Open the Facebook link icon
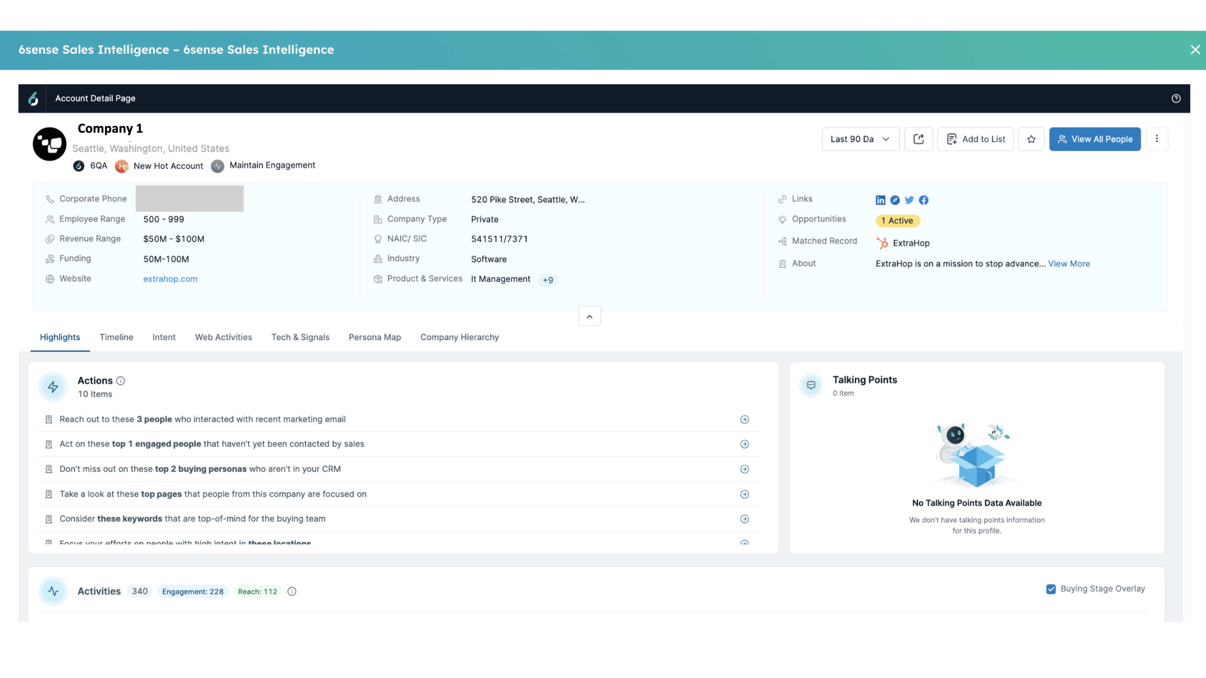This screenshot has width=1206, height=678. pos(924,200)
